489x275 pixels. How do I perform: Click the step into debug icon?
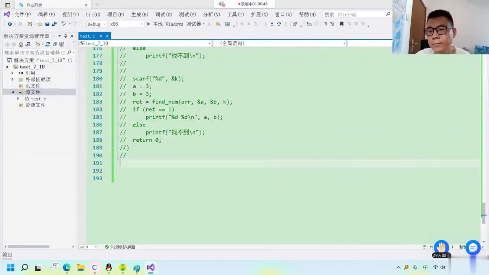272,24
